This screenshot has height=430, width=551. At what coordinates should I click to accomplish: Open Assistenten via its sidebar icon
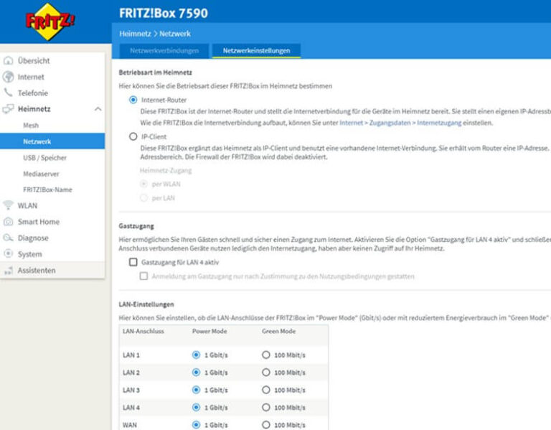[x=9, y=270]
